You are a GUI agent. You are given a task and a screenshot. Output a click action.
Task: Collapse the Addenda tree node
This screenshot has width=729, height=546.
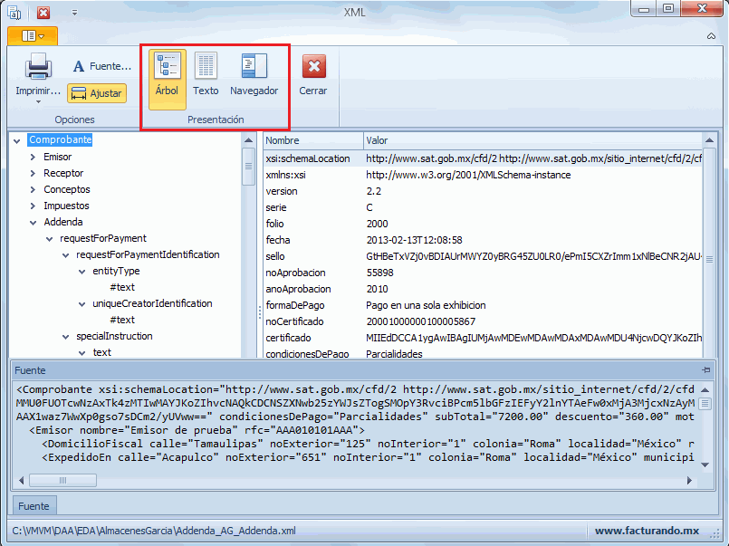pyautogui.click(x=34, y=223)
